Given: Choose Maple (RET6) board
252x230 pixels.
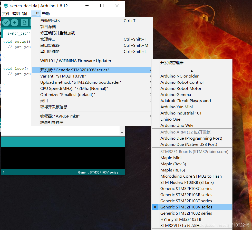Looking at the screenshot, I should coord(192,170).
